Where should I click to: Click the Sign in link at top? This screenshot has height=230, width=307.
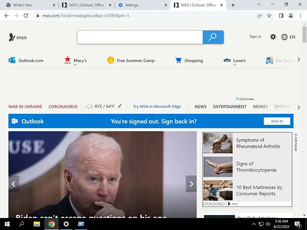(x=255, y=37)
